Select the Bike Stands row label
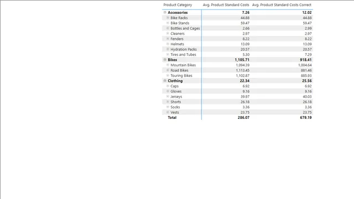 coord(180,23)
